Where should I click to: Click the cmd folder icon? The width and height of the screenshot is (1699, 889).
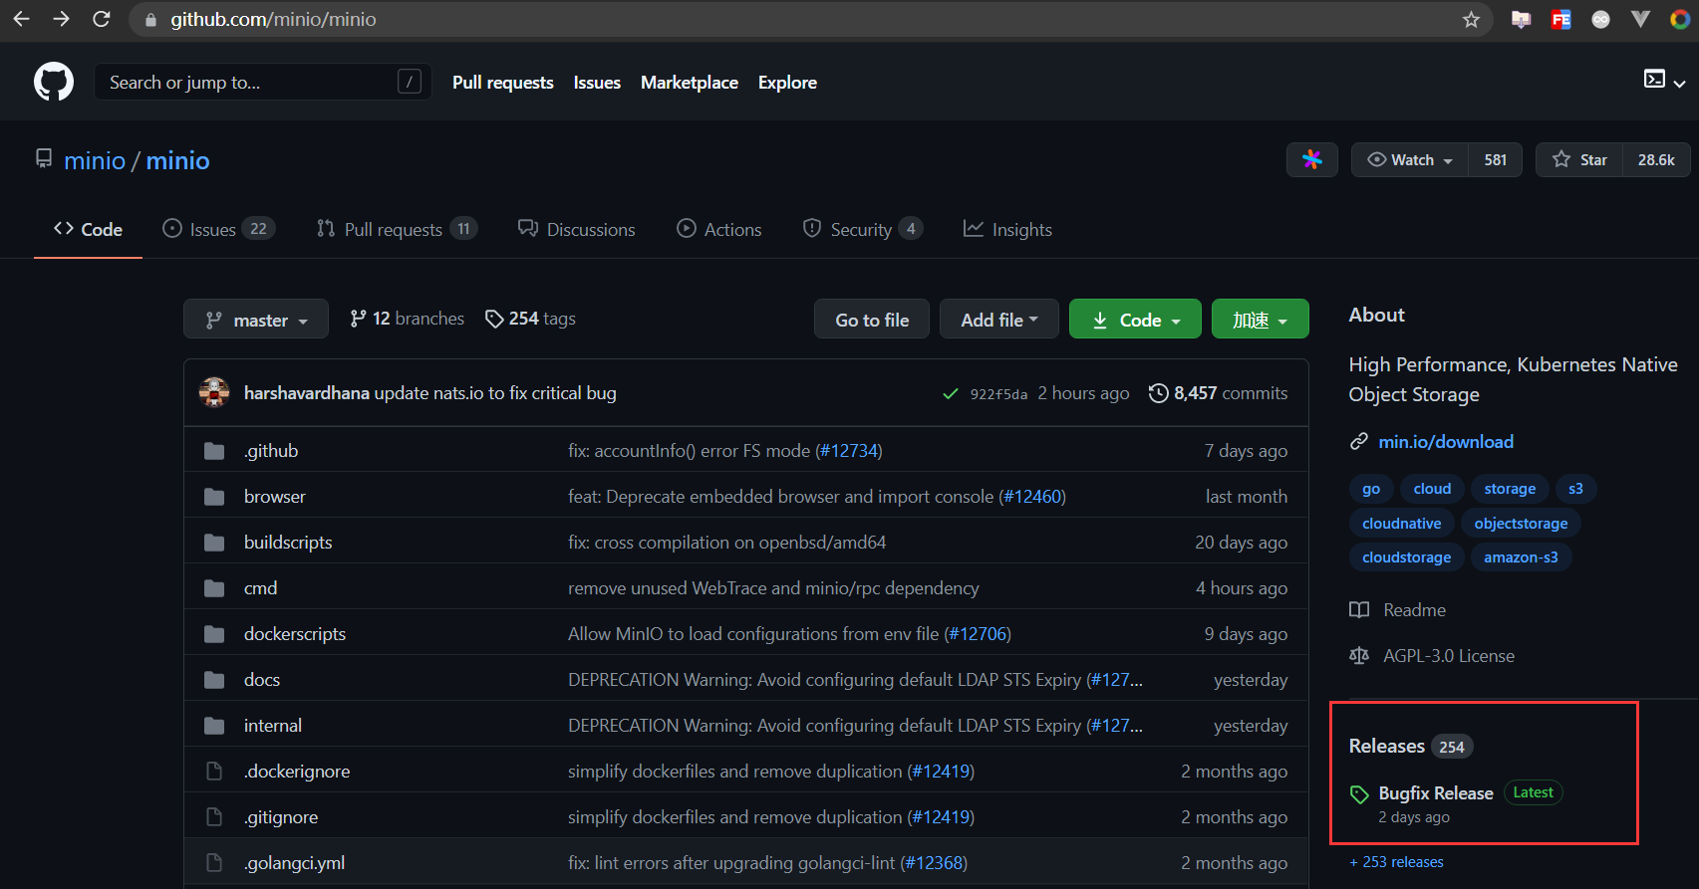tap(214, 588)
